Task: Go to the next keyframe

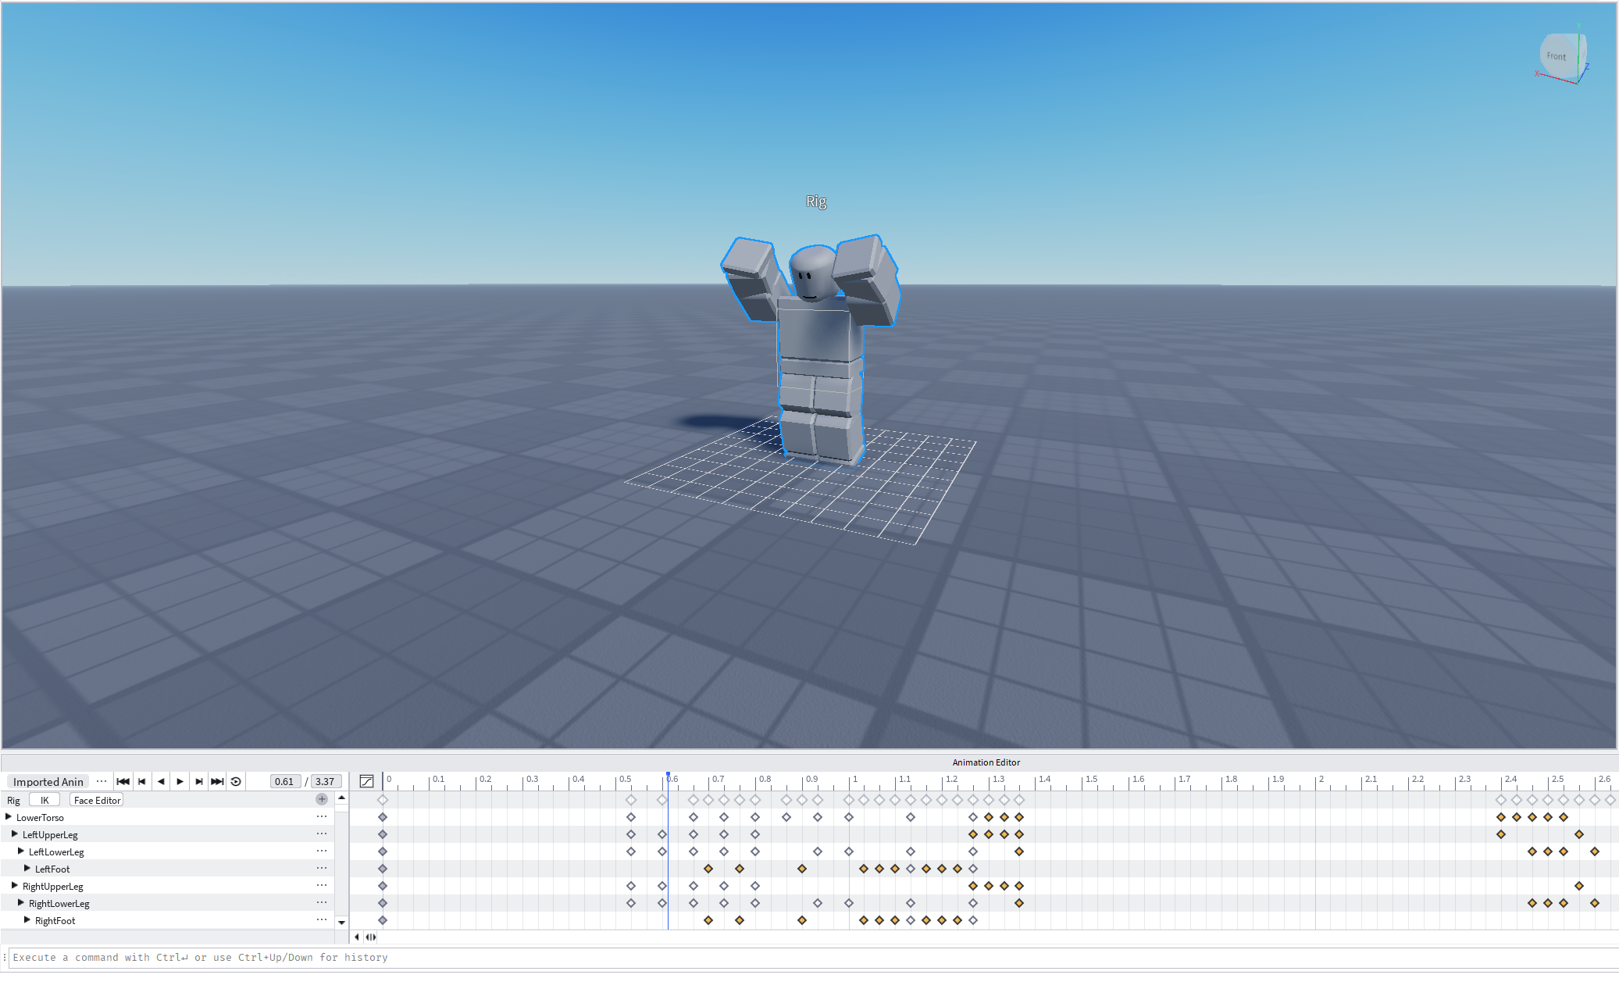Action: (x=198, y=781)
